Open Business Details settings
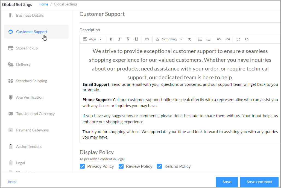281x188 pixels. 30,15
